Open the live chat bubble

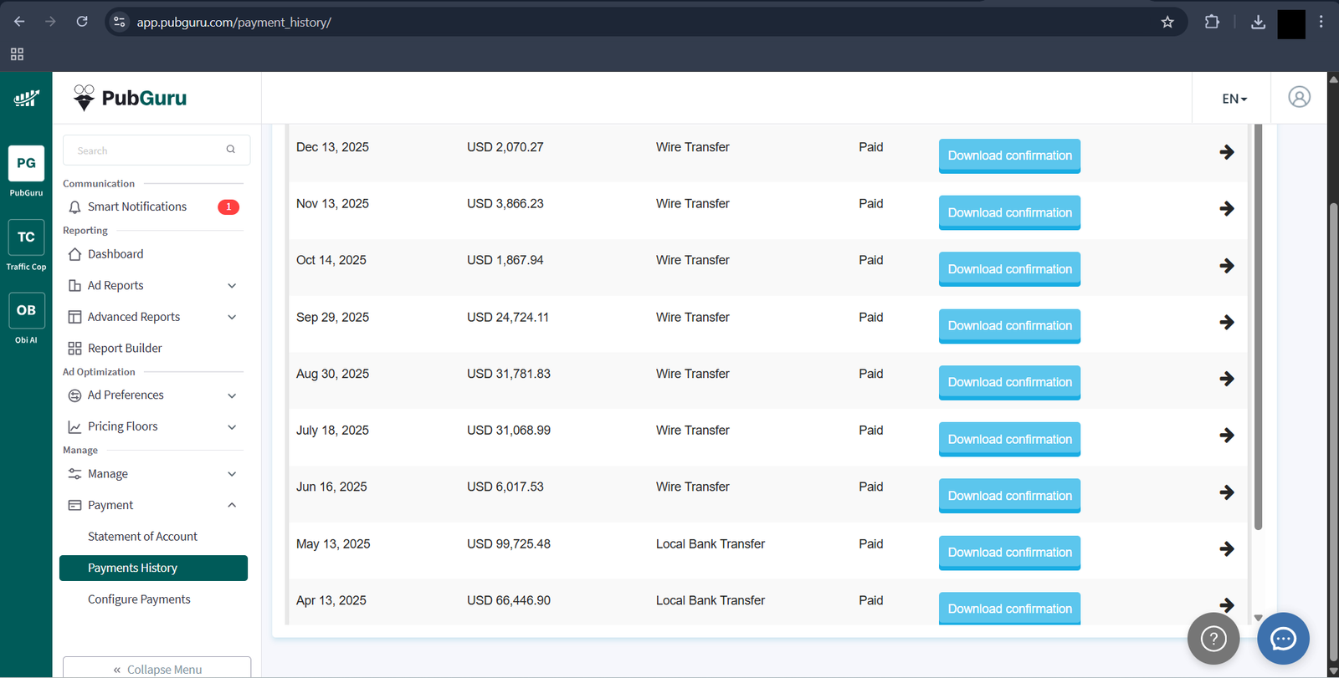pyautogui.click(x=1283, y=639)
